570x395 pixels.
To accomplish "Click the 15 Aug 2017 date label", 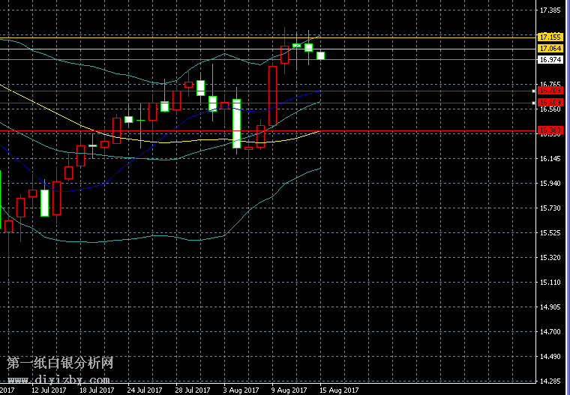I will 340,390.
